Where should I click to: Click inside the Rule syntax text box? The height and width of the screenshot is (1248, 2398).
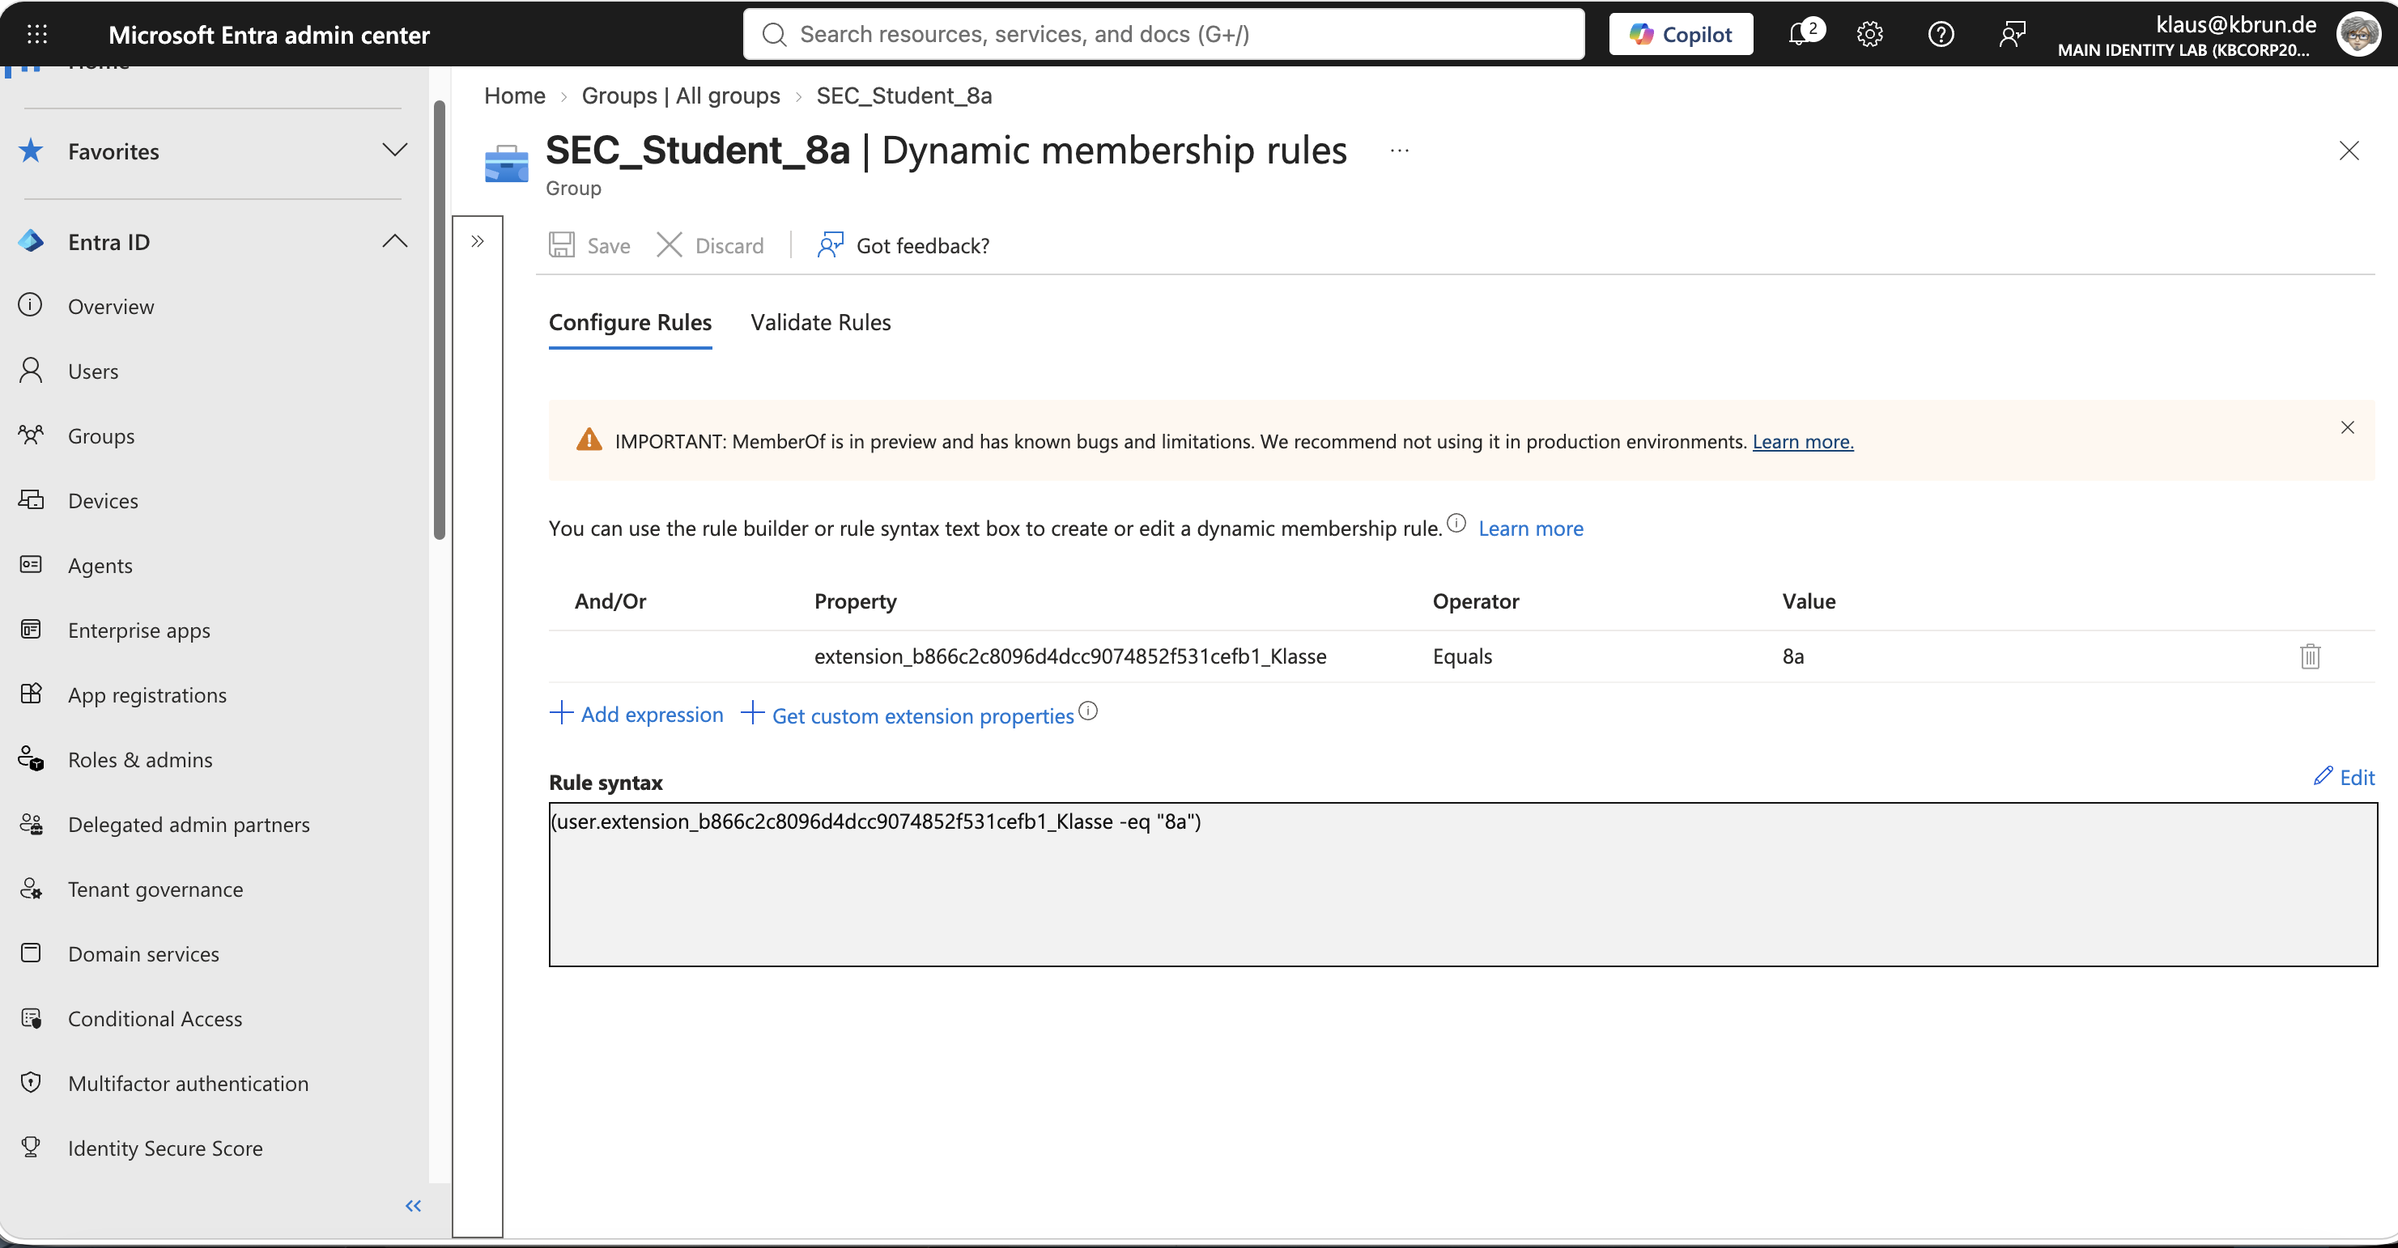pos(1462,884)
